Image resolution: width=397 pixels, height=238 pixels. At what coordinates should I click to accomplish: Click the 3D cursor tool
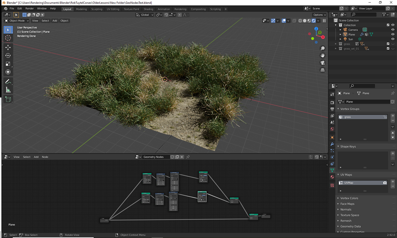pyautogui.click(x=8, y=38)
